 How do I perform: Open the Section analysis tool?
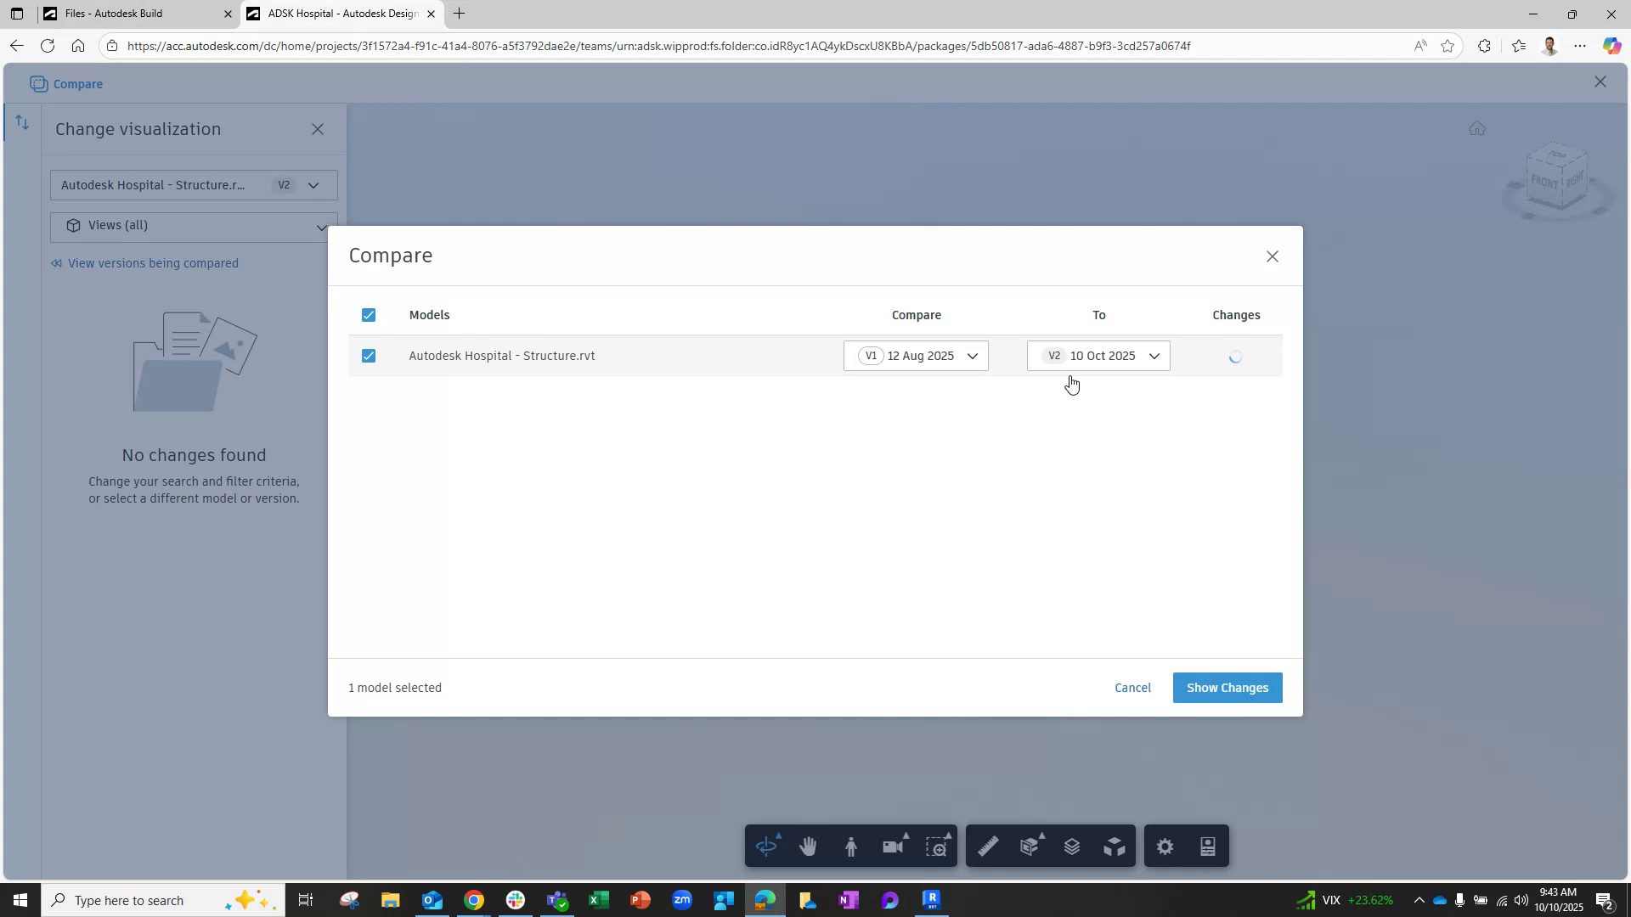click(1030, 846)
